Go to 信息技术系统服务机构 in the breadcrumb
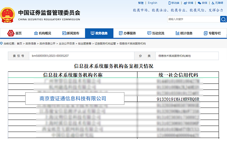Screen dimensions: 227x144 (132, 44)
